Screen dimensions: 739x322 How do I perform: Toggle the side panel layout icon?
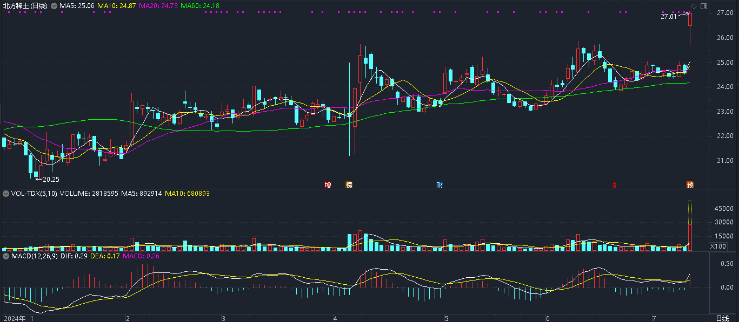703,5
